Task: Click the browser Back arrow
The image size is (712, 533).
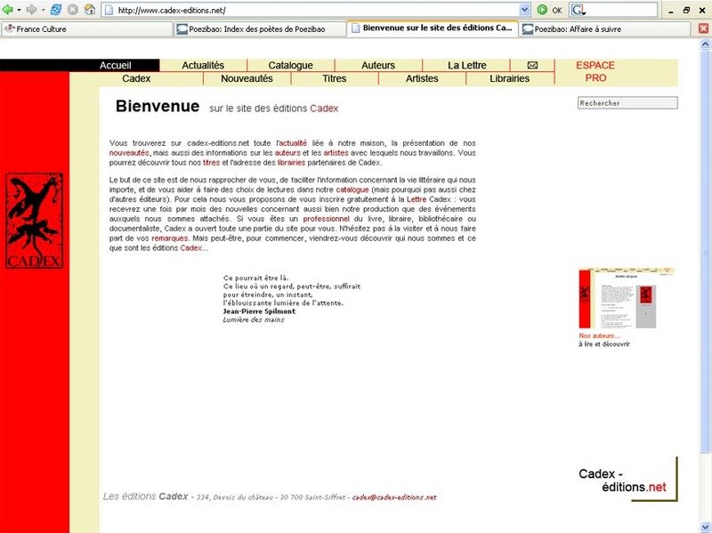Action: point(8,10)
